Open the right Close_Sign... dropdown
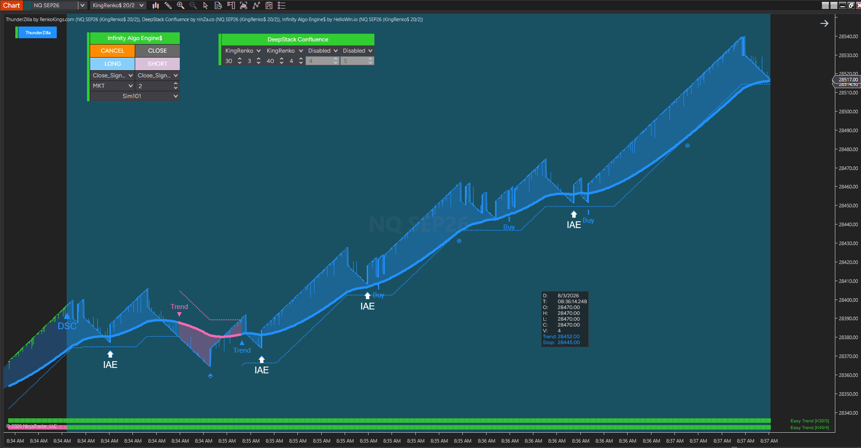Viewport: 861px width, 448px height. click(157, 76)
